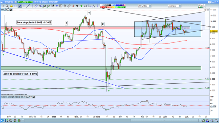The height and width of the screenshot is (123, 219).
Task: Select the rectangle drawing tool
Action: click(x=90, y=6)
